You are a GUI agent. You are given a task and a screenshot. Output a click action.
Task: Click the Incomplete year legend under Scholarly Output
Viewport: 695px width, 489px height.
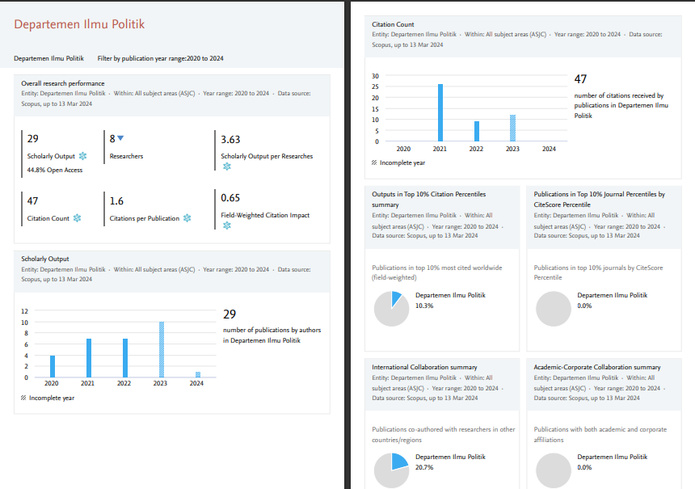(x=48, y=398)
